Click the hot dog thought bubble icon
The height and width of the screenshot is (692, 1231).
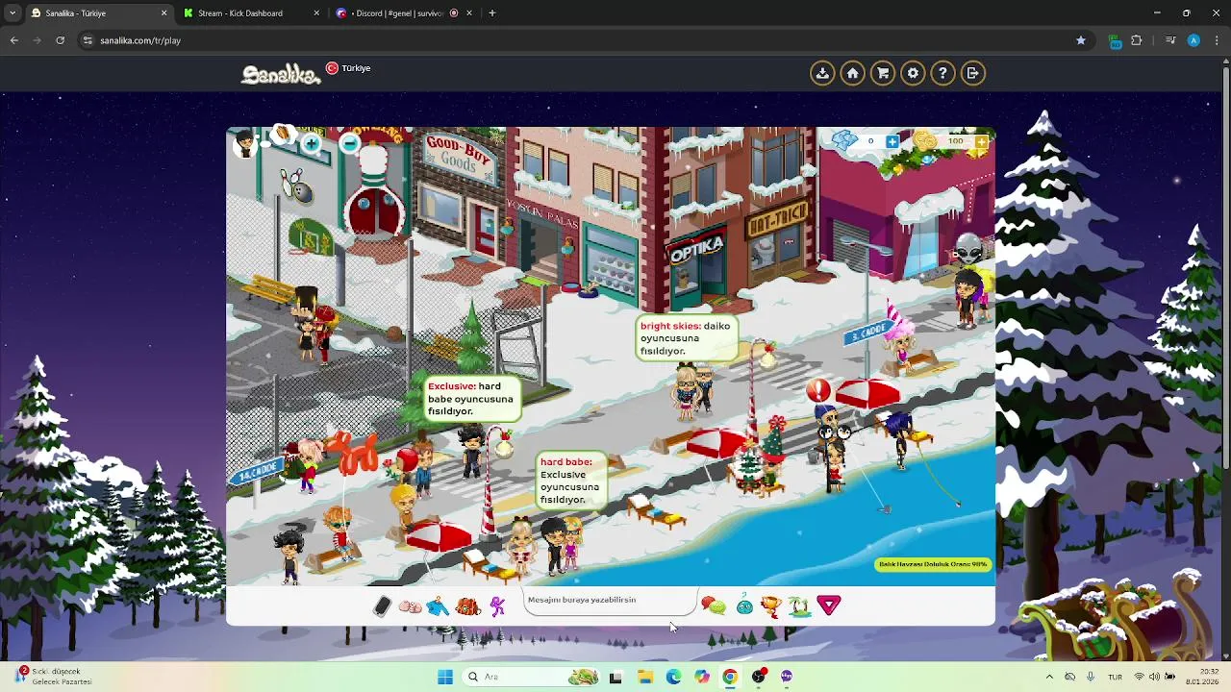point(283,135)
